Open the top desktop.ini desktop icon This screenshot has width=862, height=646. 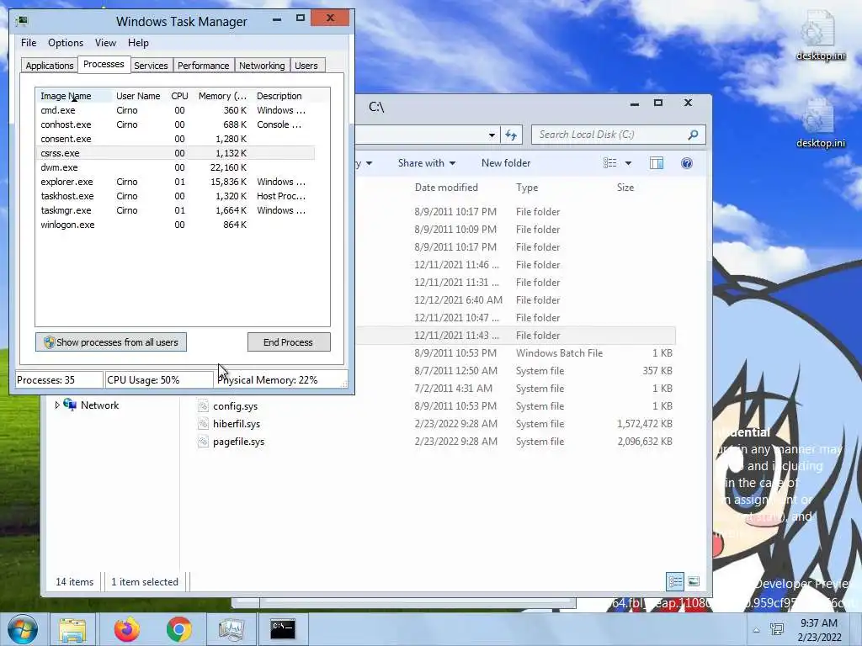pos(820,35)
